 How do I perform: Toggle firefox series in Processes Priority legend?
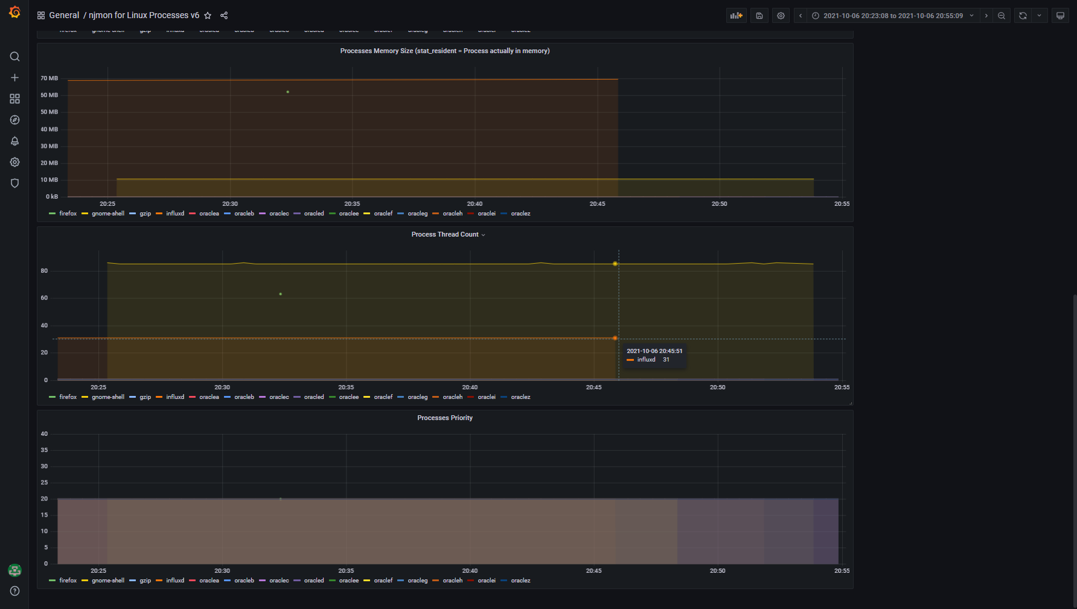click(68, 581)
